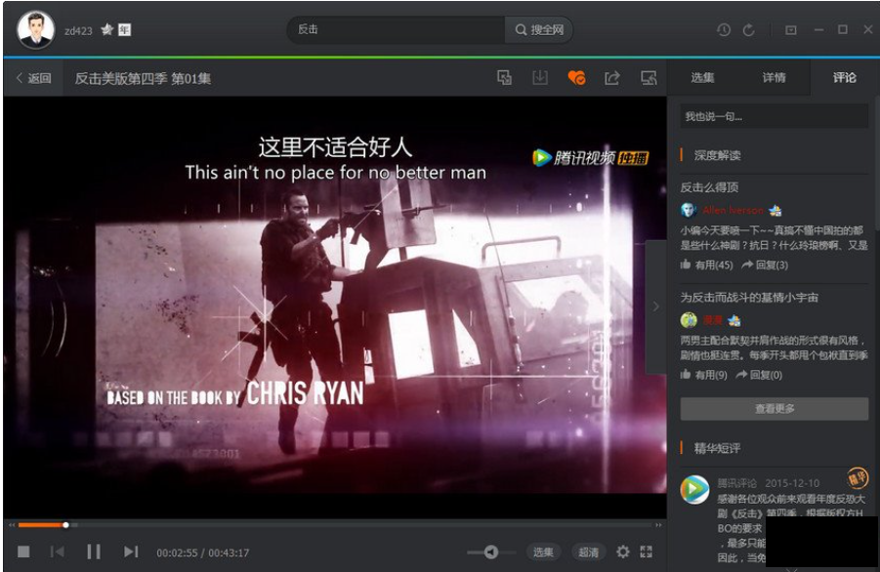Open playback history
Screen dimensions: 880x572
pos(723,29)
